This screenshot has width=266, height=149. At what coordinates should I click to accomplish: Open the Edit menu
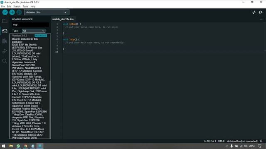(9, 7)
